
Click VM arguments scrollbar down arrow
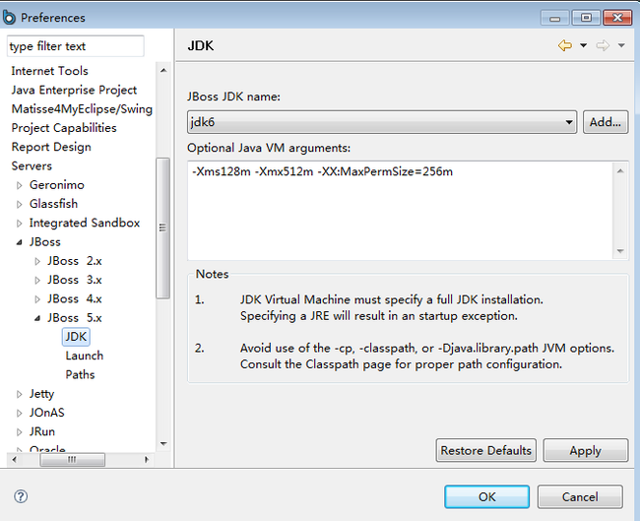click(620, 251)
